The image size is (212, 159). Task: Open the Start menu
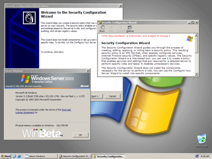[6, 156]
